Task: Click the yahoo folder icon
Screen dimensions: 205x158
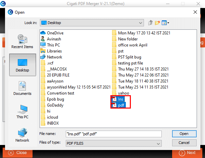Action: coord(114,93)
